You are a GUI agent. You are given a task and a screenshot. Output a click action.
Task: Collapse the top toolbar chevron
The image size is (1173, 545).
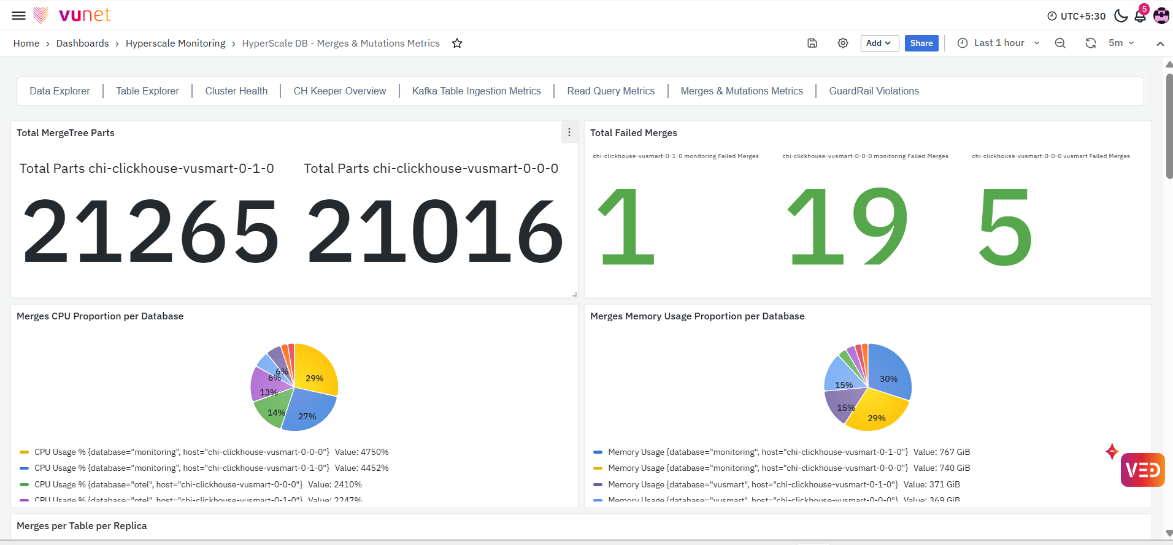pos(1160,44)
